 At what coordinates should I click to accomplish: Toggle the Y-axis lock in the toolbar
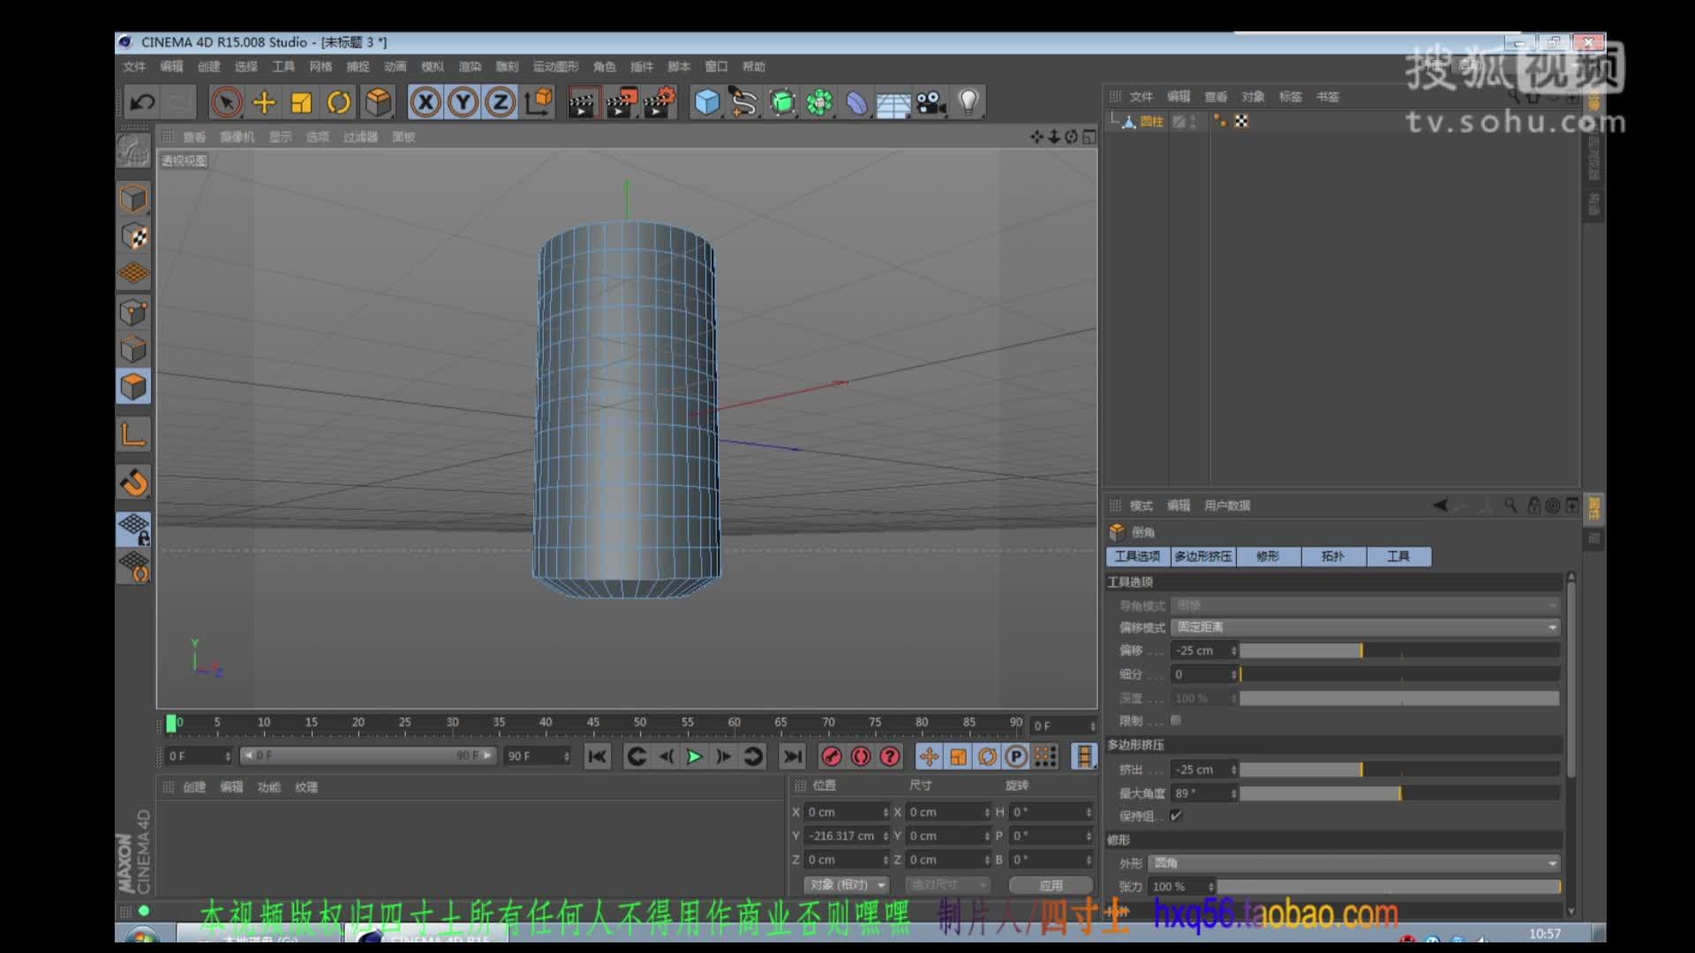462,101
